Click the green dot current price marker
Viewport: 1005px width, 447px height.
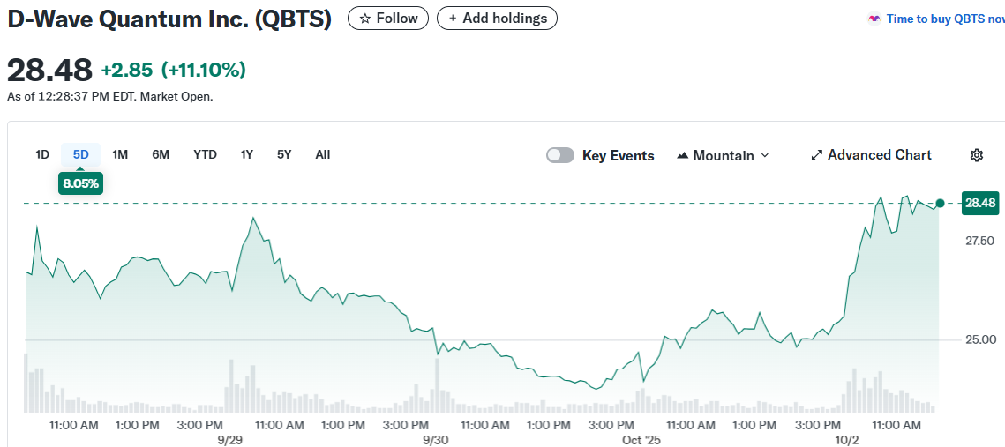pos(940,204)
